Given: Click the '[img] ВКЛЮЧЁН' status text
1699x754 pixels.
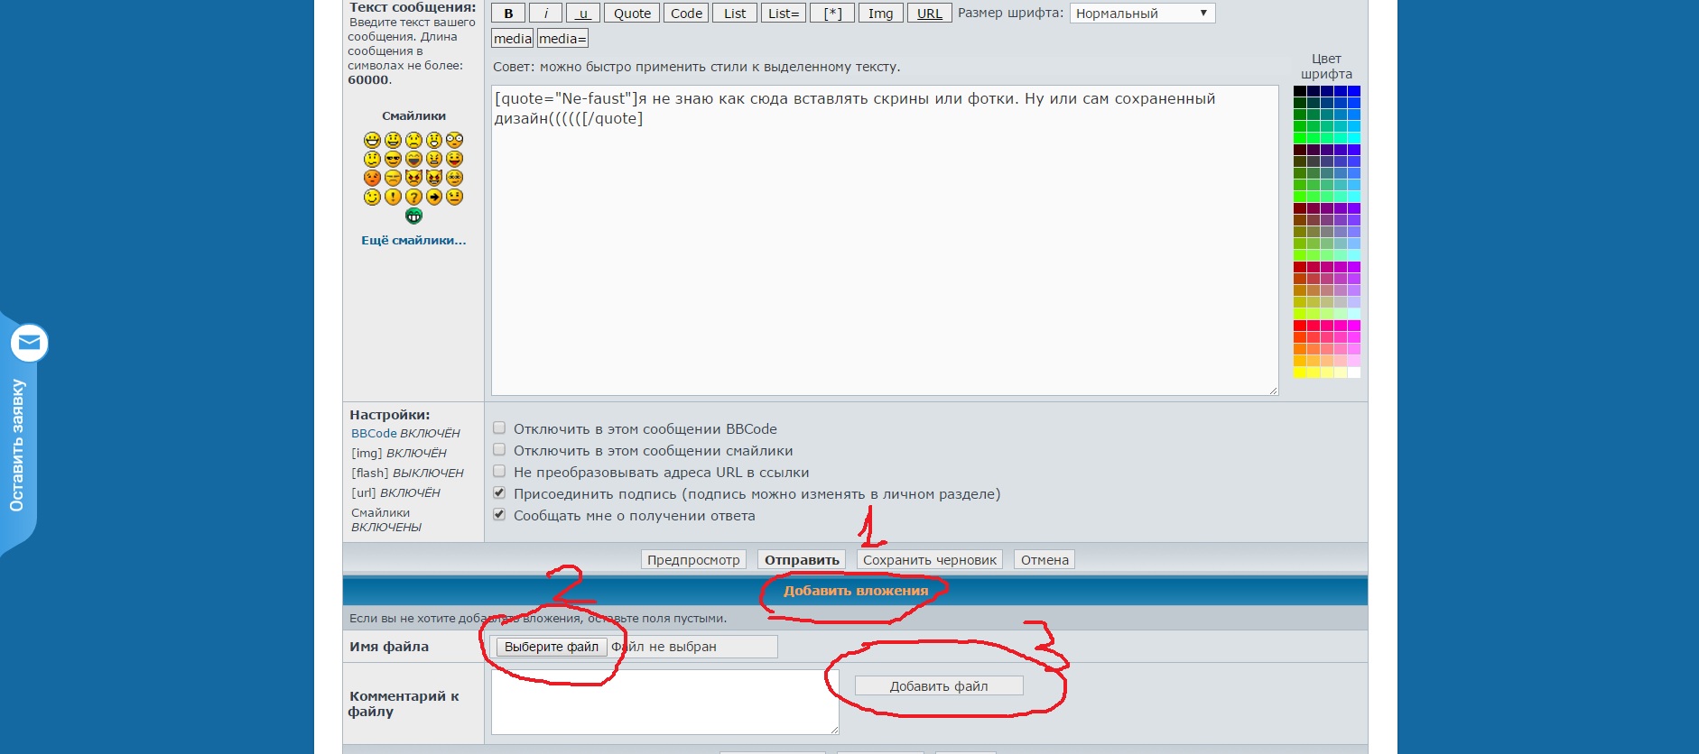Looking at the screenshot, I should tap(399, 454).
